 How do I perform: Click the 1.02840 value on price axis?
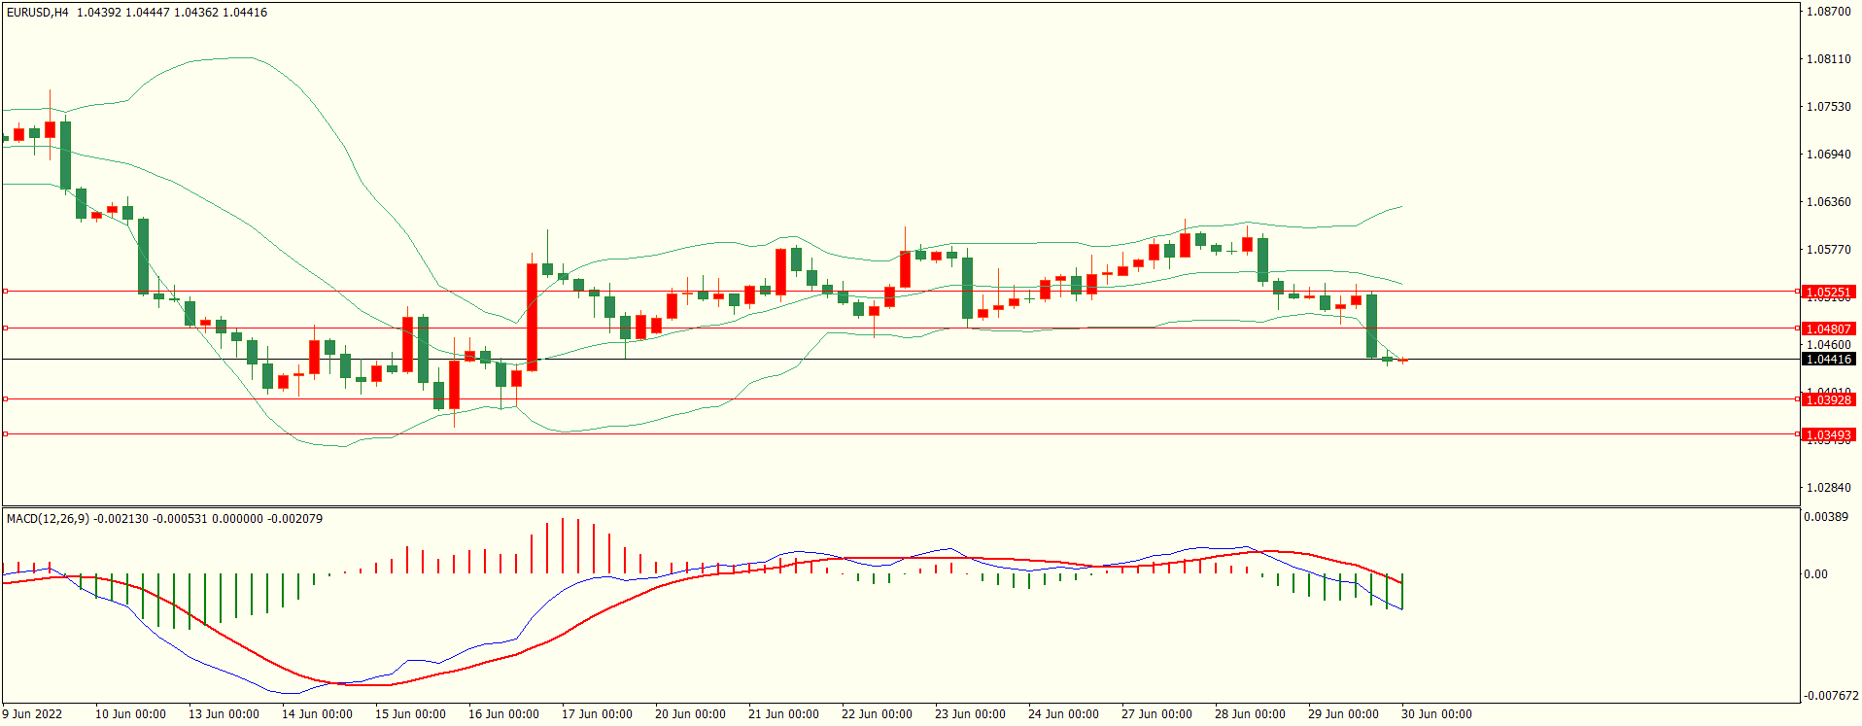click(1828, 488)
